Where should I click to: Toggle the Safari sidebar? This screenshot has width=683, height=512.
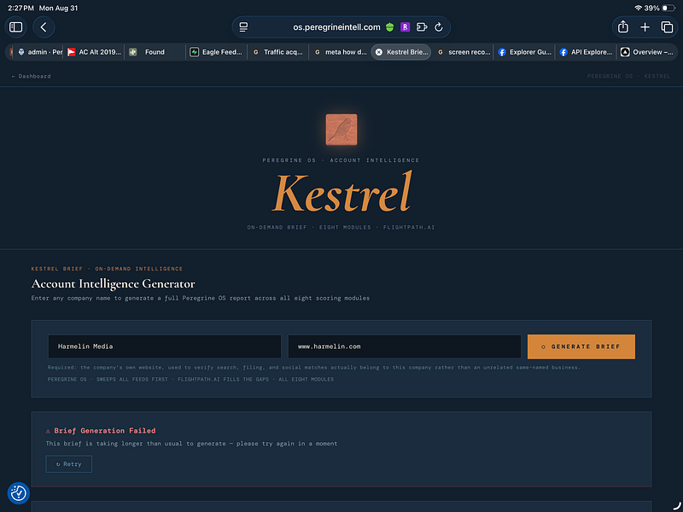point(15,27)
